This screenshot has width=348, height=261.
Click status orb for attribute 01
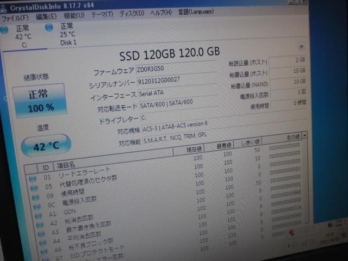[x=33, y=179]
